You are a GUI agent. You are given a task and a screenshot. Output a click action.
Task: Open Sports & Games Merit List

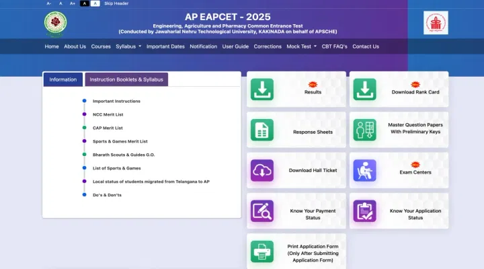coord(120,141)
